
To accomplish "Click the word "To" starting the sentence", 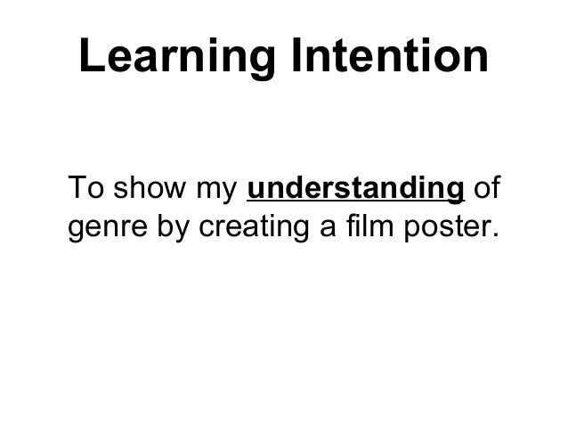I will click(82, 190).
